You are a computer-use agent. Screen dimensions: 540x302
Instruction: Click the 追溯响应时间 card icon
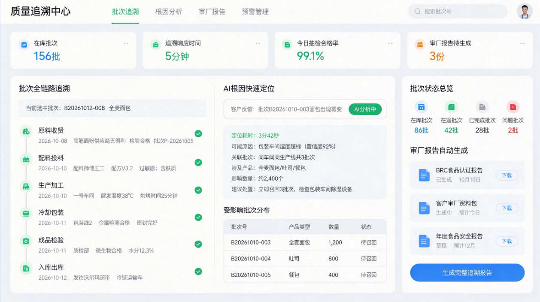click(x=155, y=44)
